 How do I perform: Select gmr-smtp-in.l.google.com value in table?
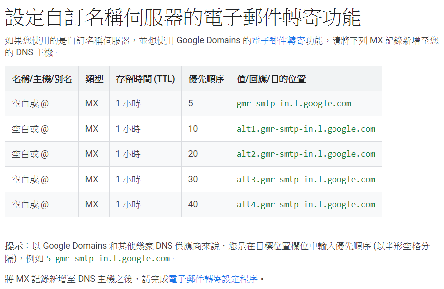tap(294, 104)
